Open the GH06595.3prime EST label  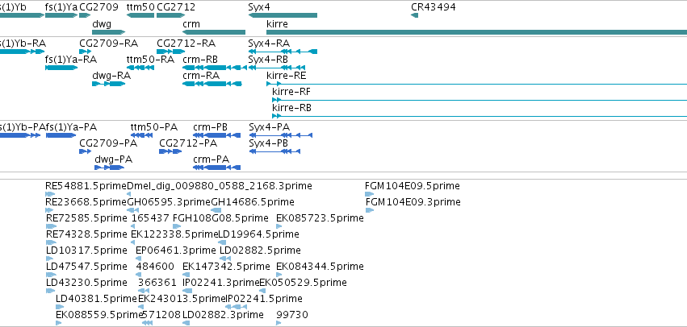tap(169, 202)
